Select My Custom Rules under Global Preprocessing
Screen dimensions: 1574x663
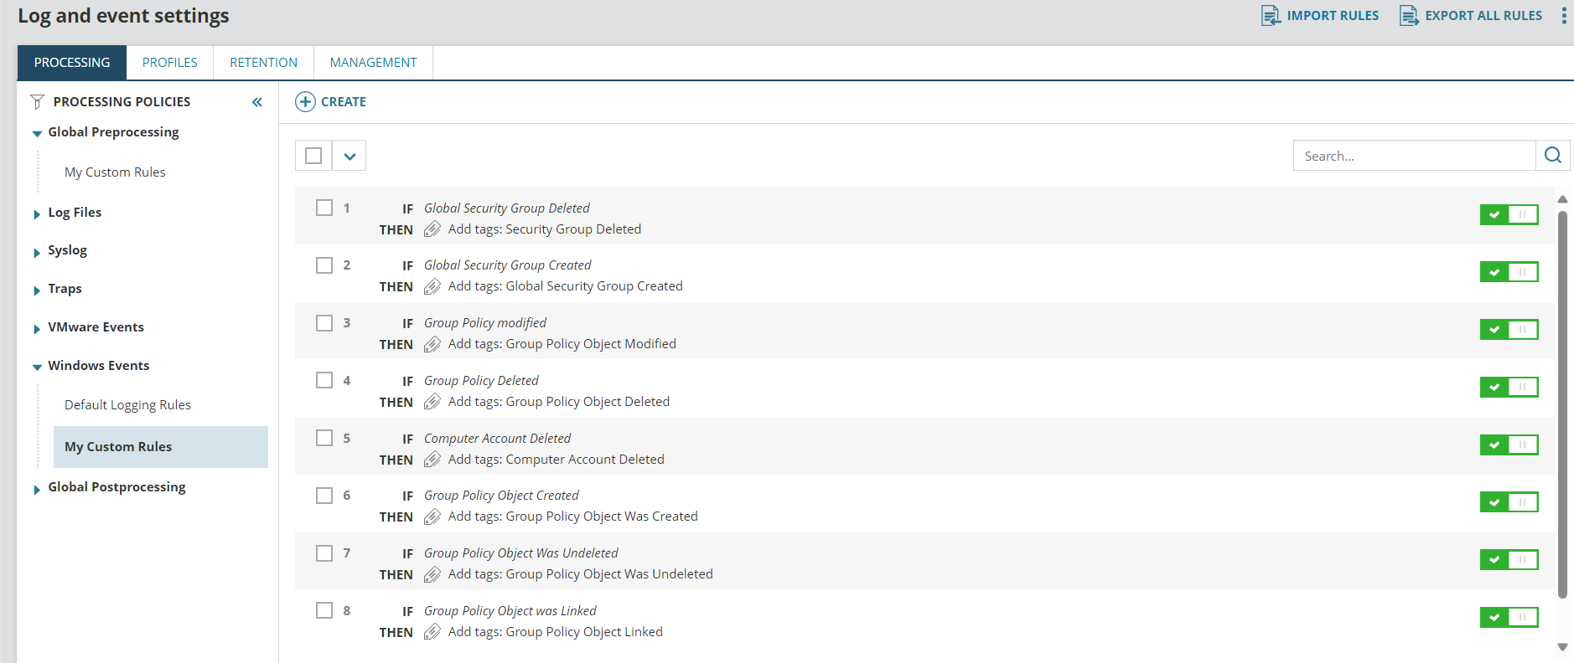pos(115,172)
